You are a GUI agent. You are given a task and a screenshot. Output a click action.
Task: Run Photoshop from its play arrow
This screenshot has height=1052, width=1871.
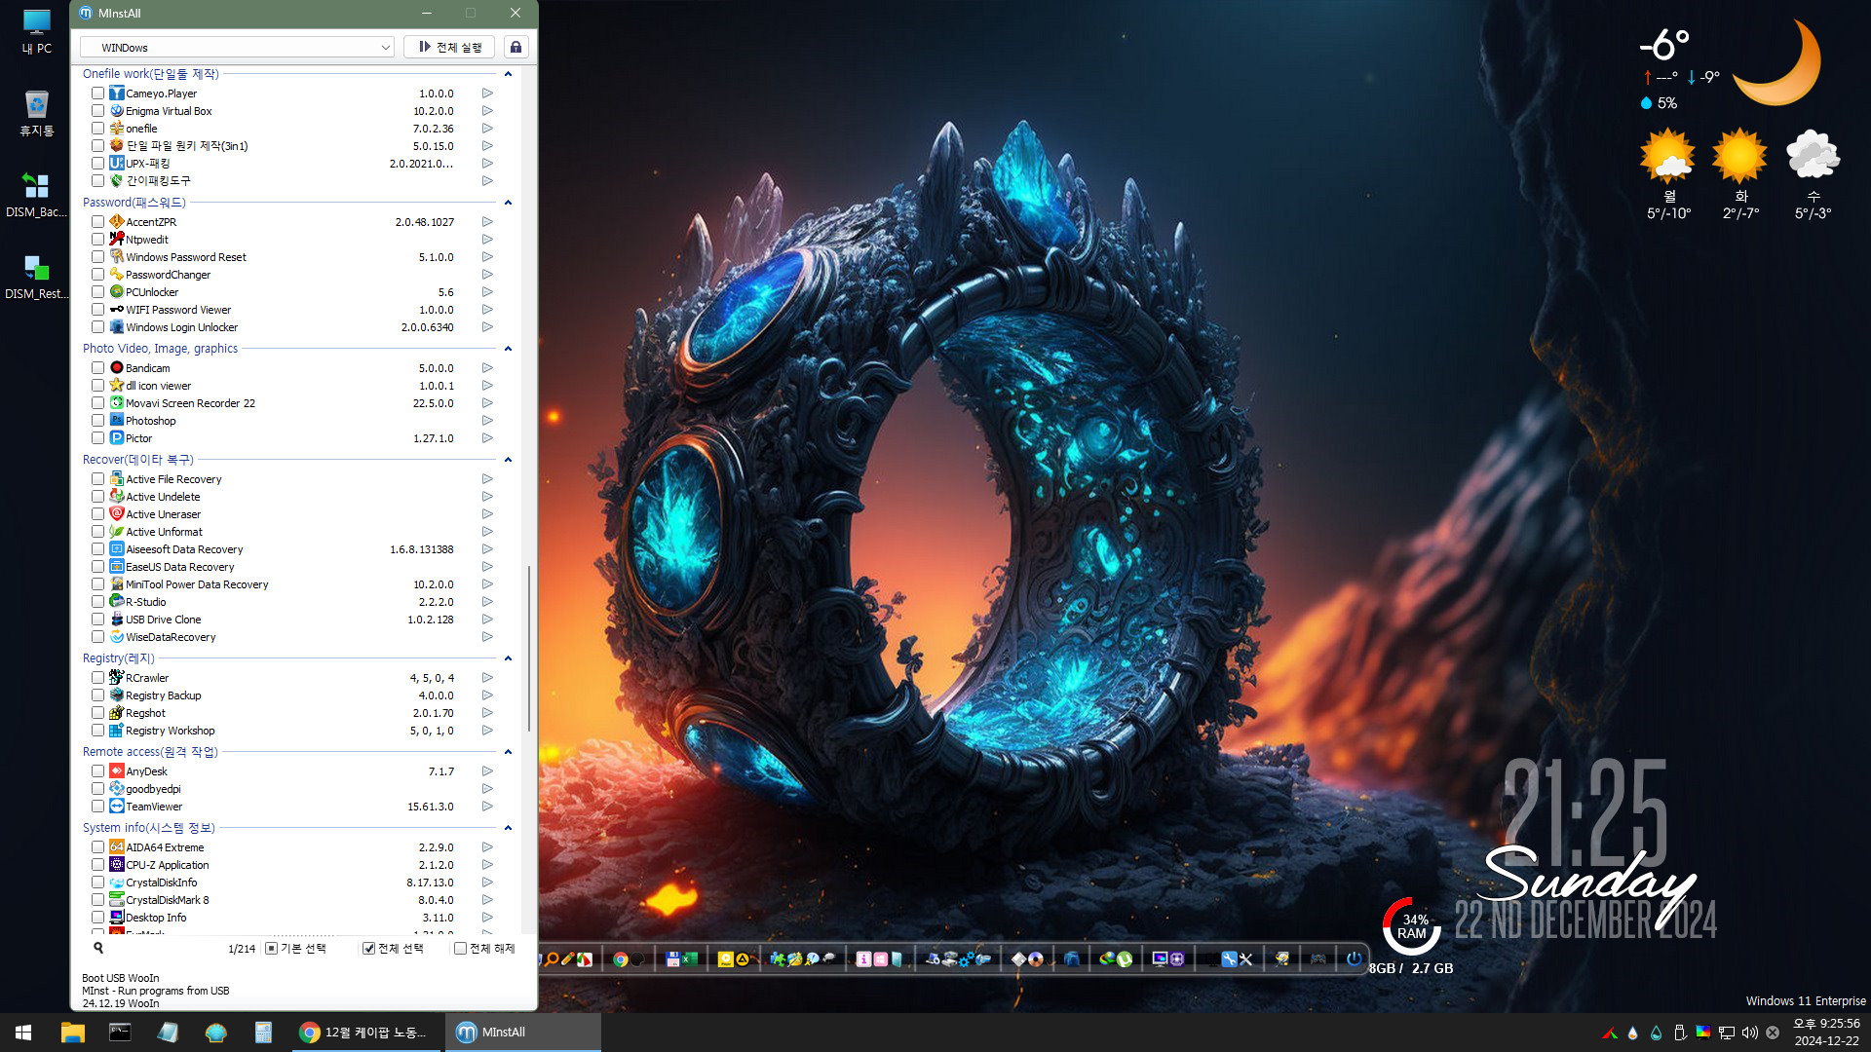coord(487,421)
